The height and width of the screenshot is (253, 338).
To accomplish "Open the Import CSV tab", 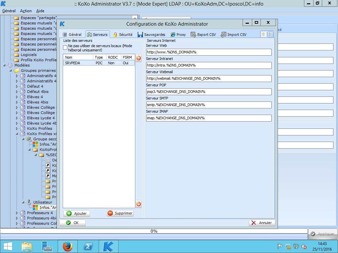I will click(x=234, y=34).
